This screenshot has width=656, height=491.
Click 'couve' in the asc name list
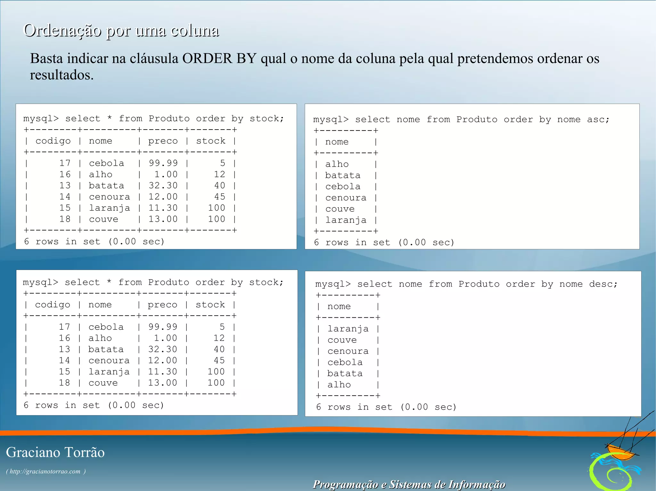[340, 209]
